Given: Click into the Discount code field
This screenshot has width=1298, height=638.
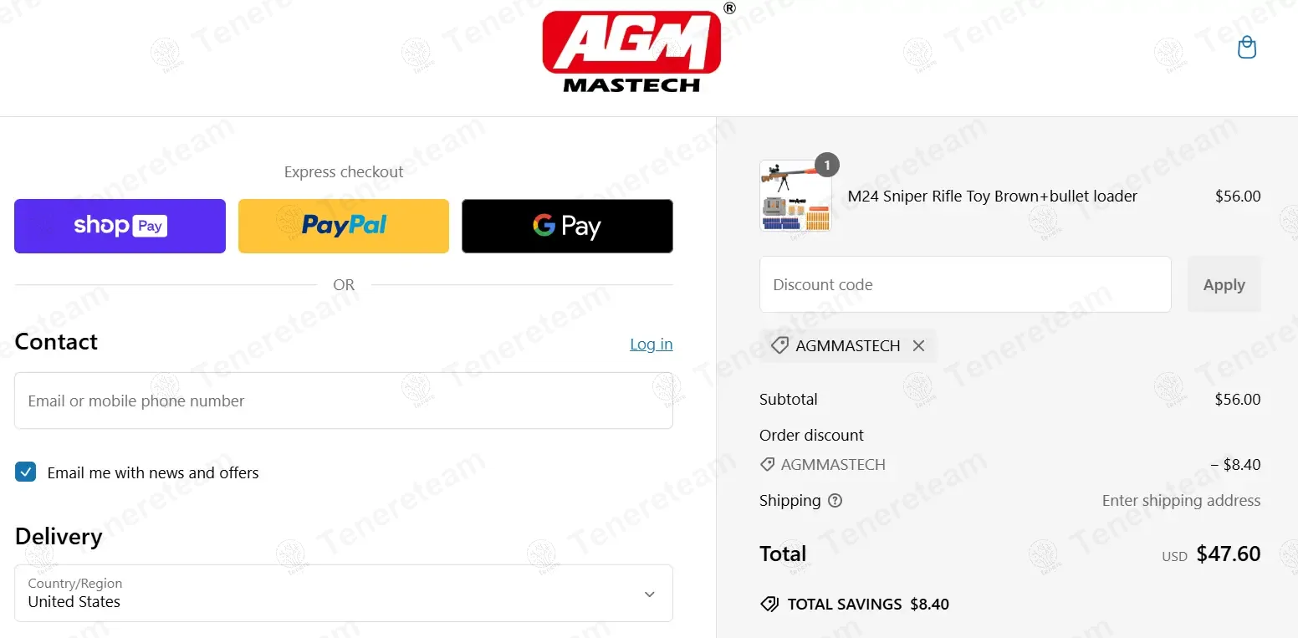Looking at the screenshot, I should (965, 284).
